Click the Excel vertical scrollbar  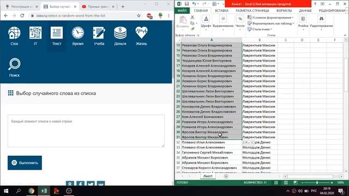click(346, 75)
